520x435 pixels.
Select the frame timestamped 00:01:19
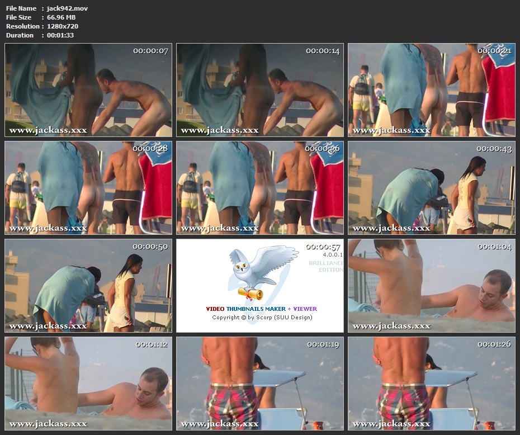260,384
